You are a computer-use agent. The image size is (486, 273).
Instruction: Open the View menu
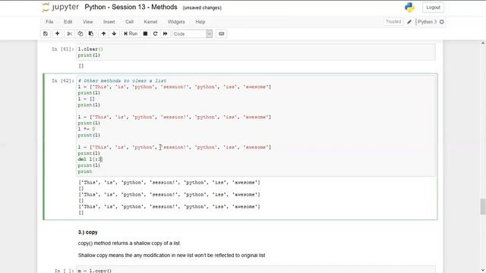pyautogui.click(x=88, y=22)
